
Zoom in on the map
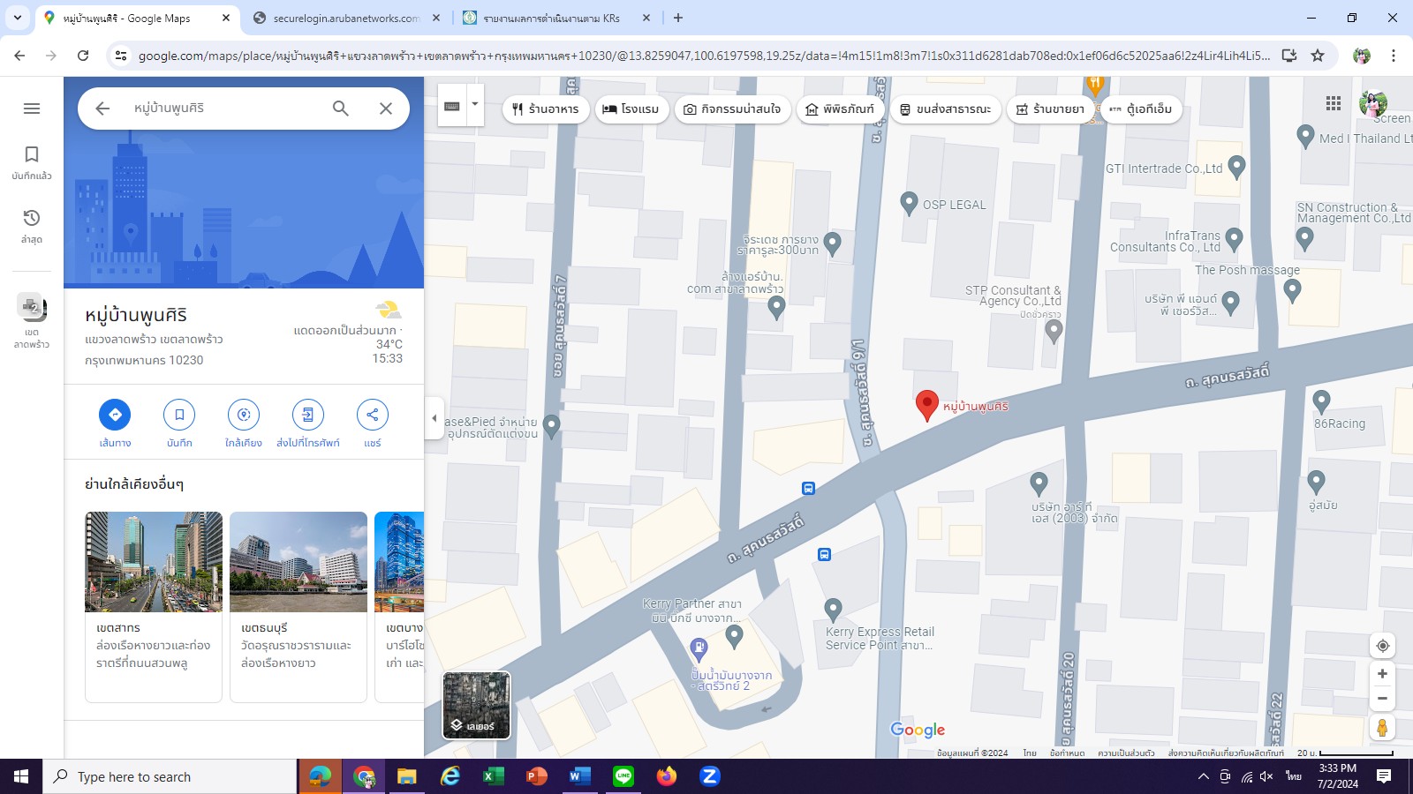tap(1382, 674)
